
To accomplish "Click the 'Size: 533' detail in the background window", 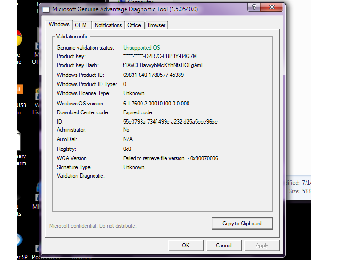I will 300,191.
